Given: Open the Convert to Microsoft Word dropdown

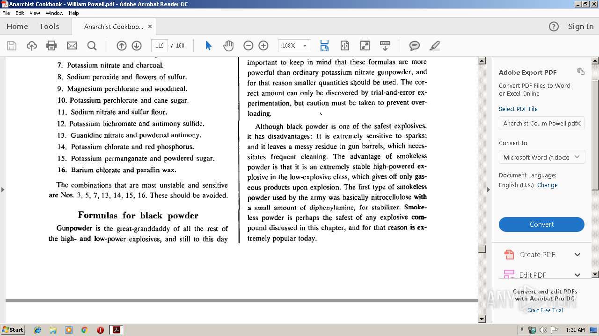Looking at the screenshot, I should click(541, 157).
